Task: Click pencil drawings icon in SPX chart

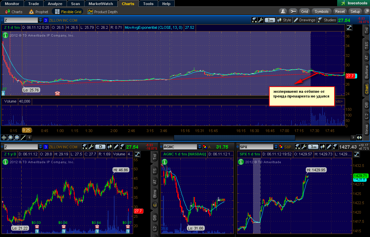Action: click(x=329, y=147)
